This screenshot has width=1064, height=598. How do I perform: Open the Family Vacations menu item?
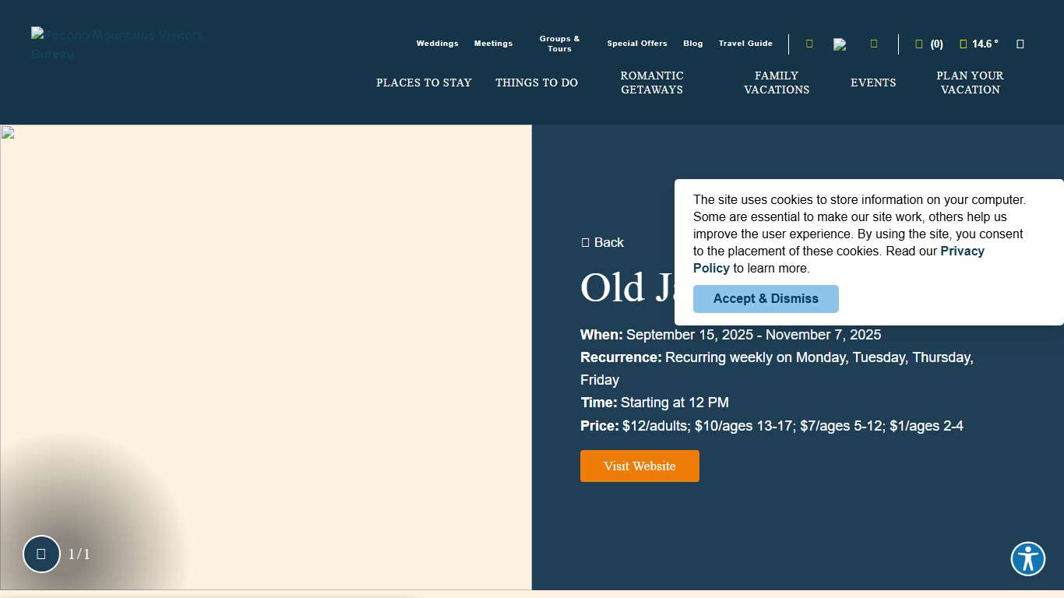(x=777, y=83)
